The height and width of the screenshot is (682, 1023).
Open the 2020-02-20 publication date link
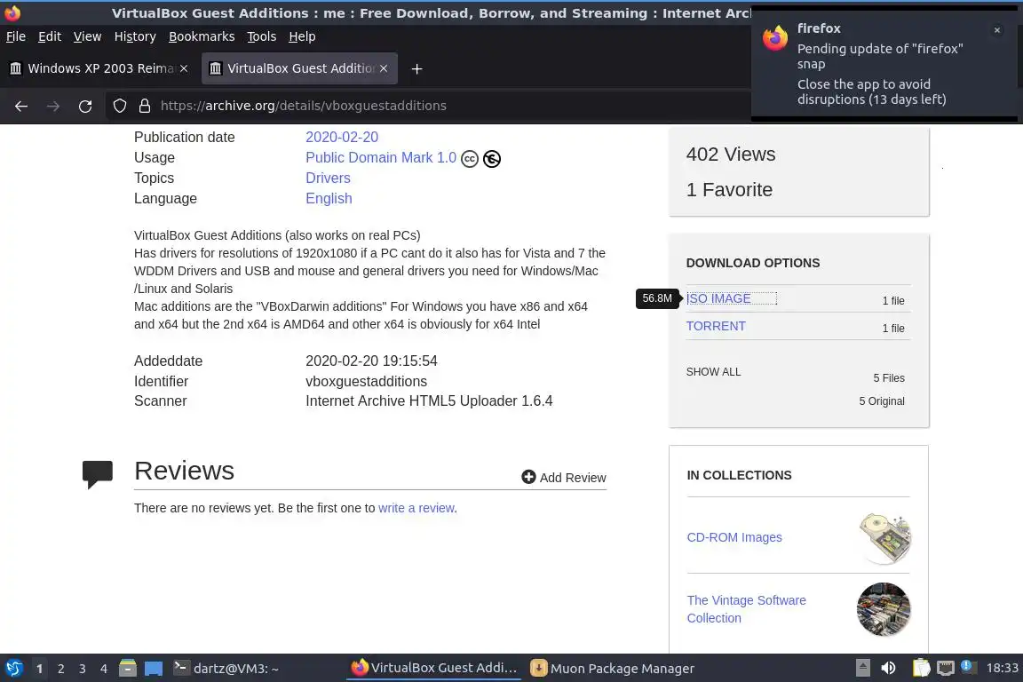pyautogui.click(x=342, y=137)
